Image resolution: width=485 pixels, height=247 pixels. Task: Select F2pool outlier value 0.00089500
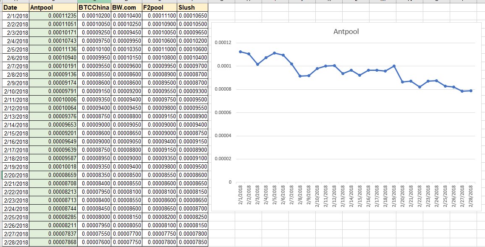[159, 83]
